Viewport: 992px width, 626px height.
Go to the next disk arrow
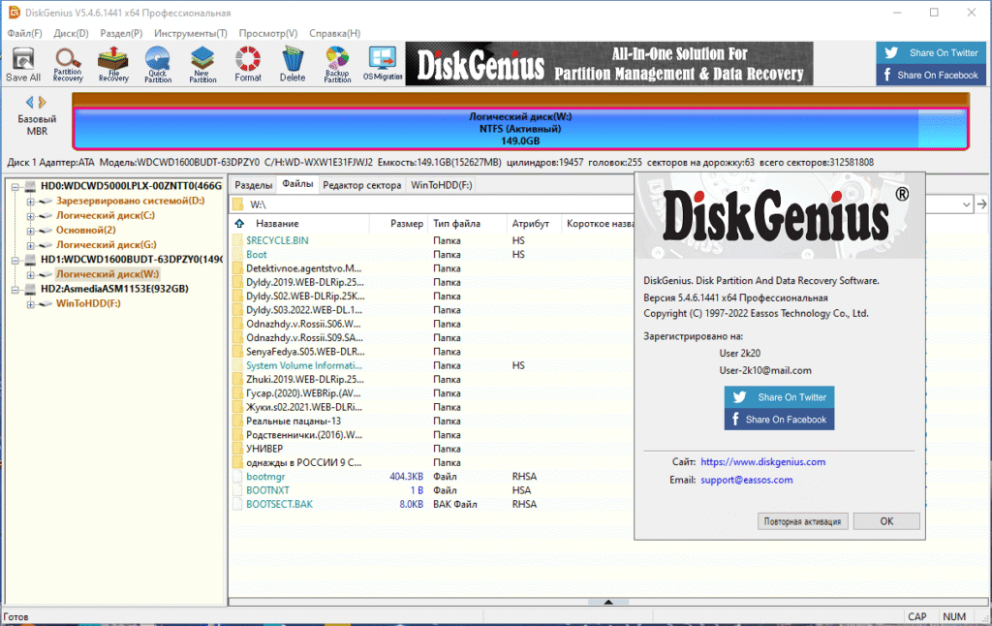43,102
